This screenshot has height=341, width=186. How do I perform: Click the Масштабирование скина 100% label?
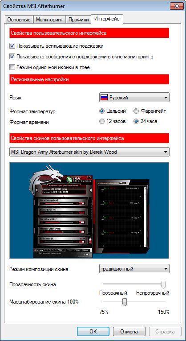44,302
